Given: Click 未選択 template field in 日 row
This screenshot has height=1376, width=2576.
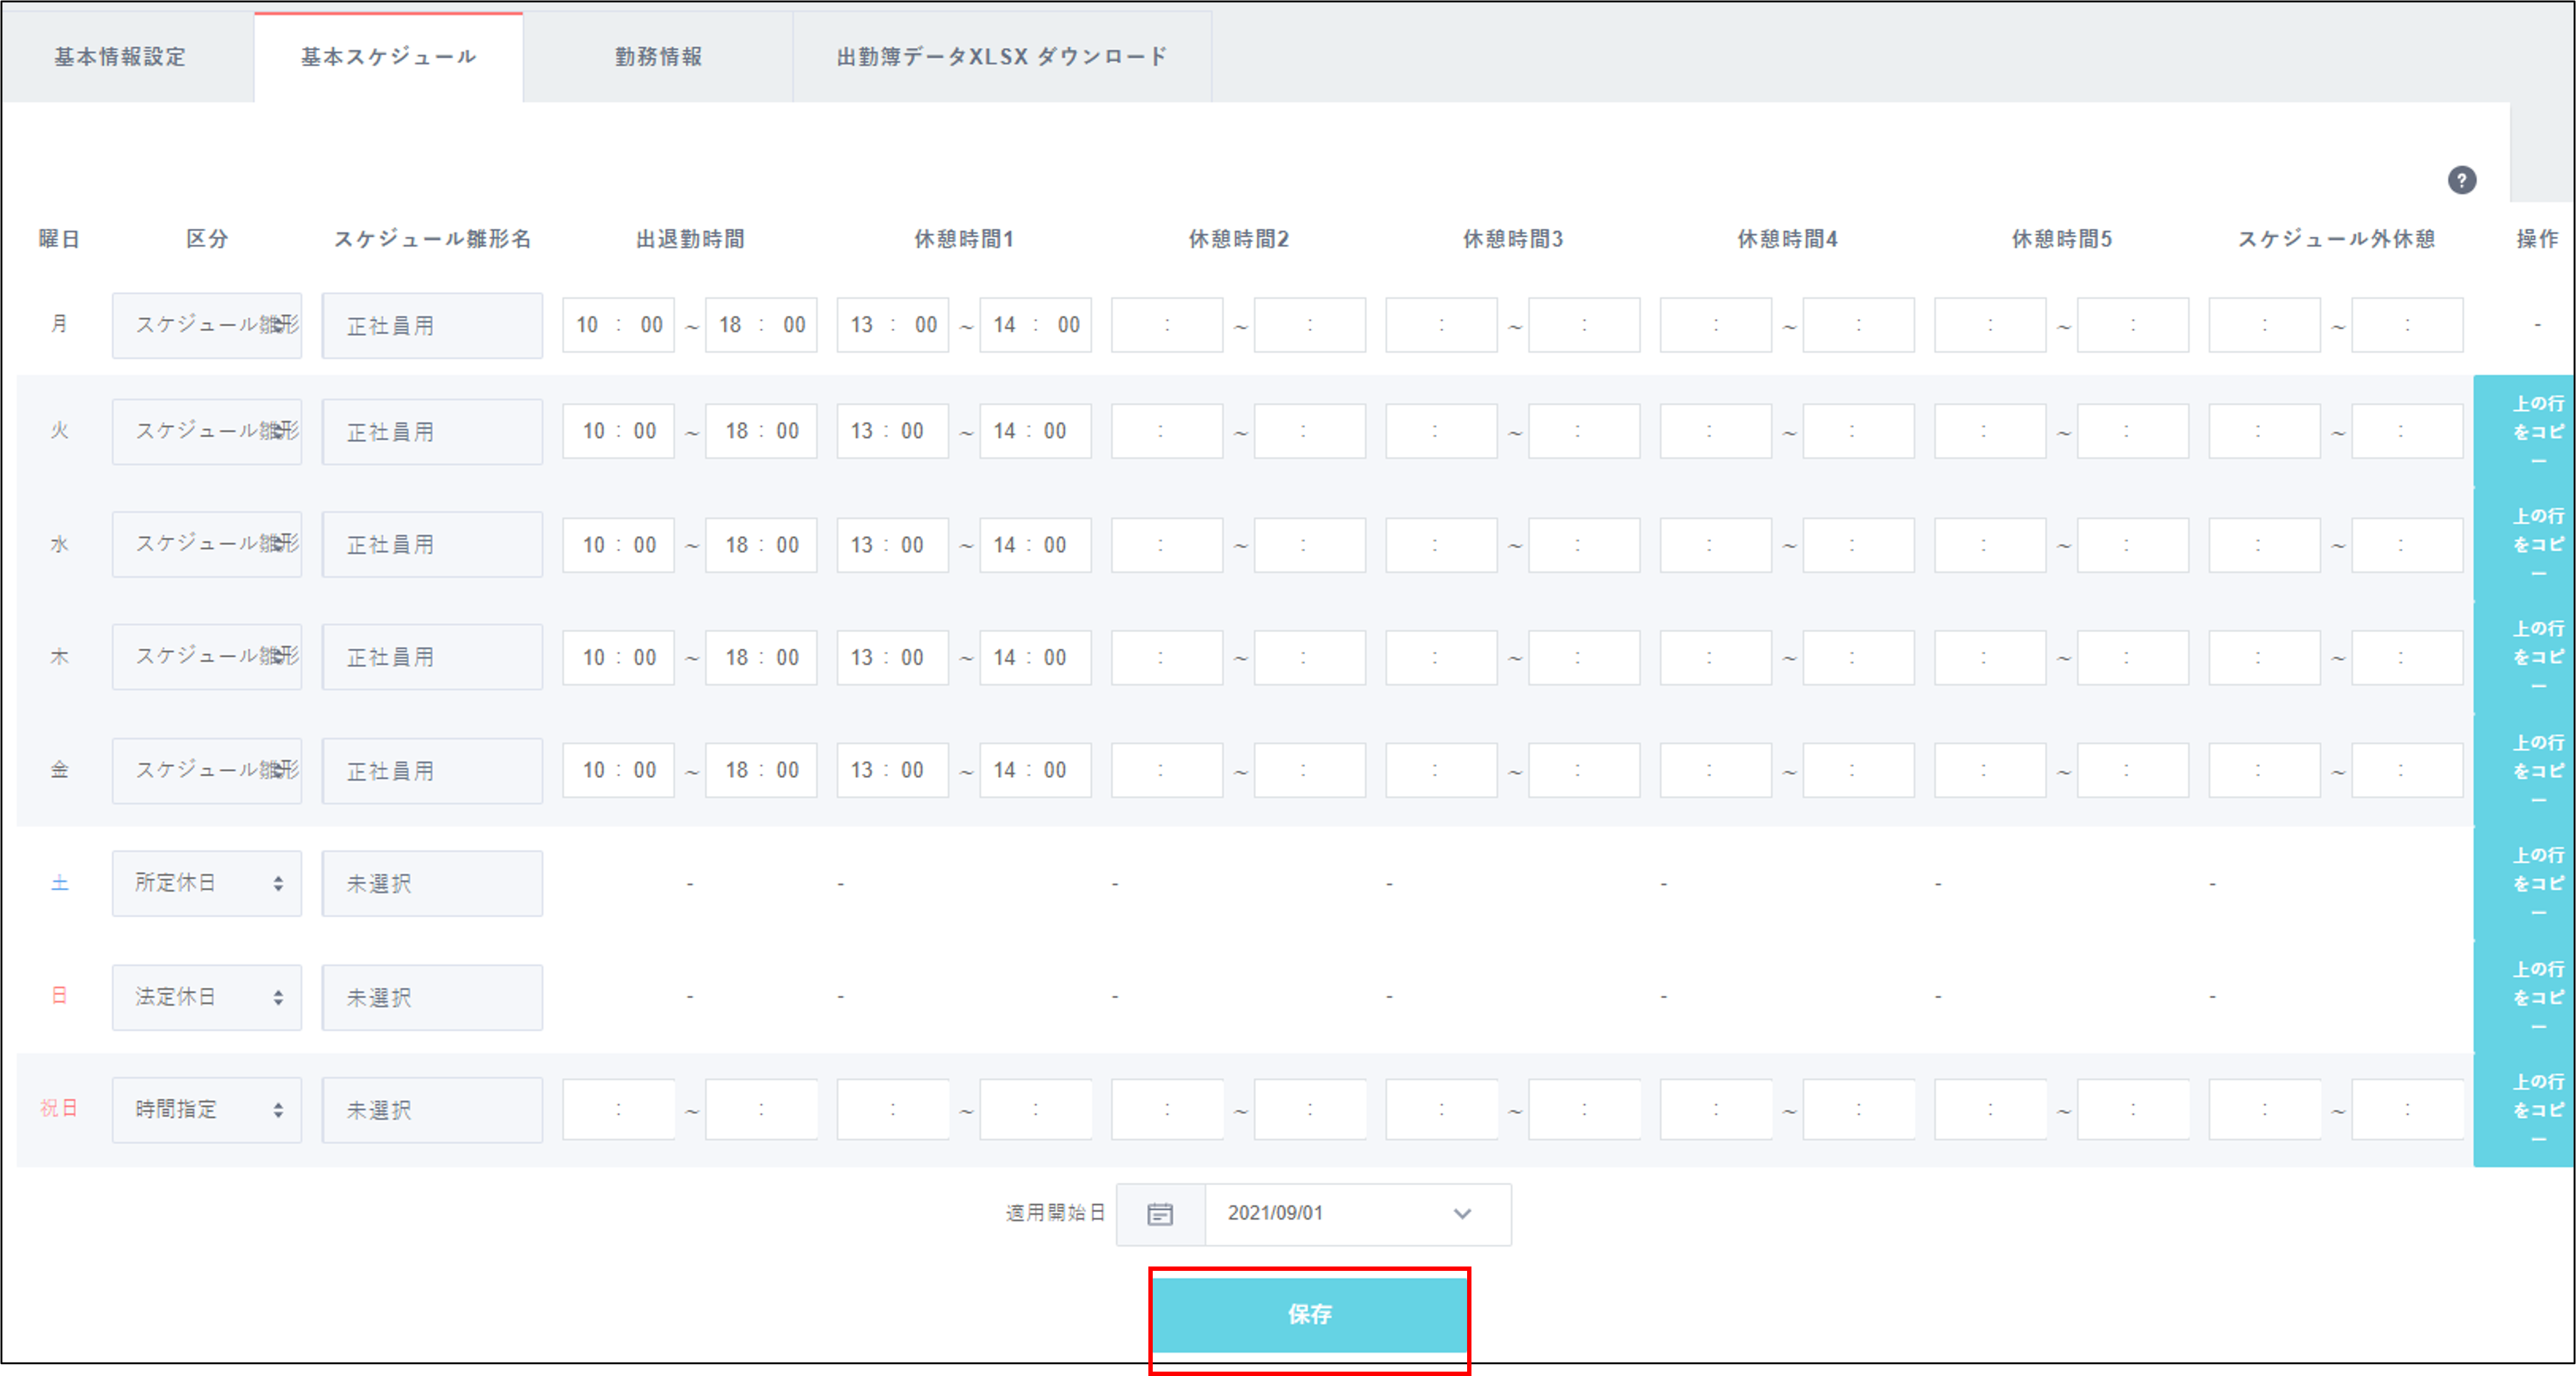Looking at the screenshot, I should (x=432, y=996).
